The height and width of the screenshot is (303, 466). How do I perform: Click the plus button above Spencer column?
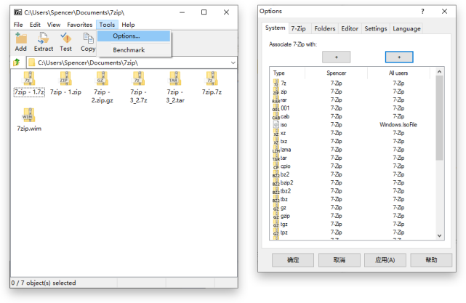336,57
